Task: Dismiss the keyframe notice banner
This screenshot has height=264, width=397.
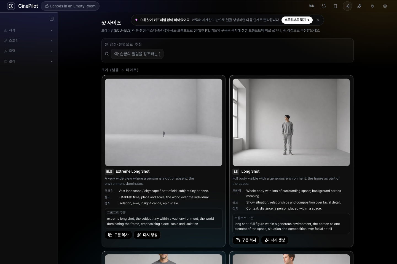Action: [x=318, y=20]
